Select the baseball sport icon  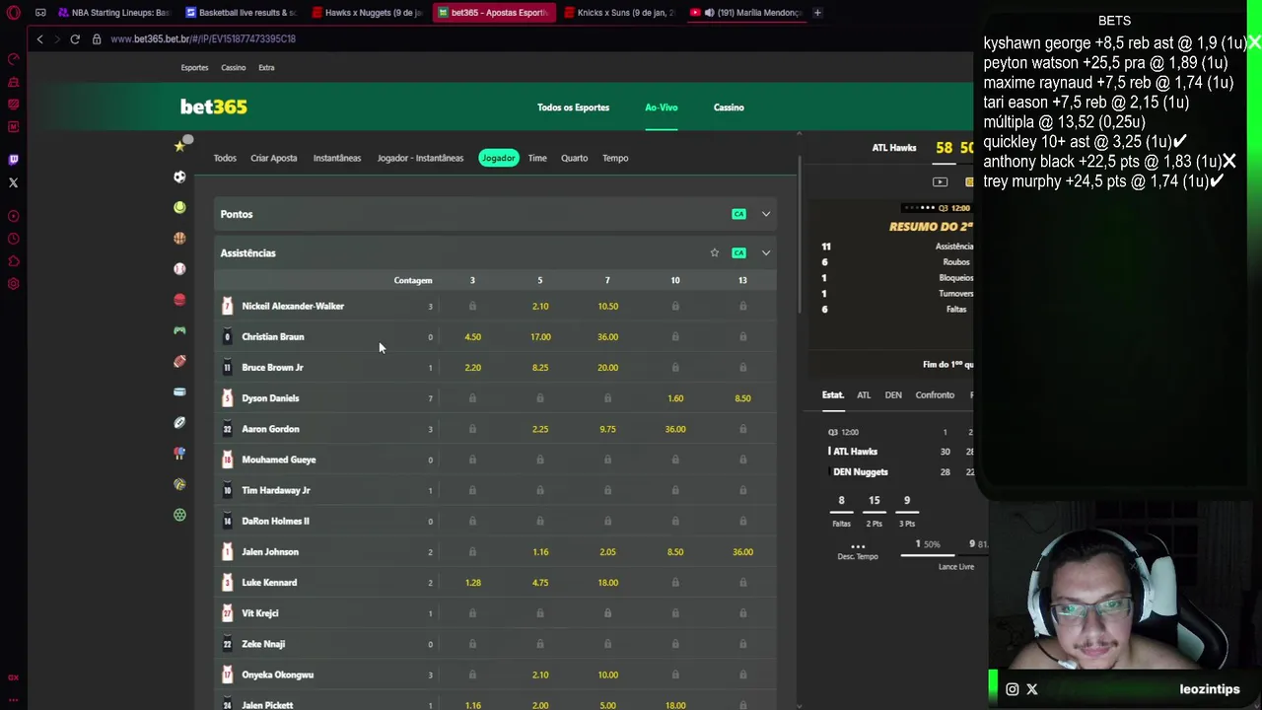(179, 268)
